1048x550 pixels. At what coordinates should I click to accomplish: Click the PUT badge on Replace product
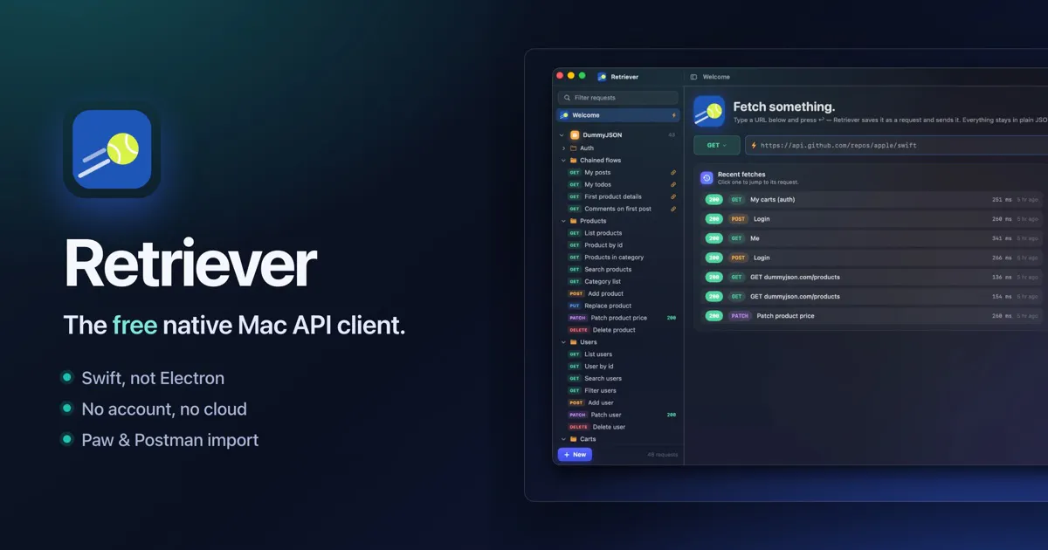coord(575,306)
